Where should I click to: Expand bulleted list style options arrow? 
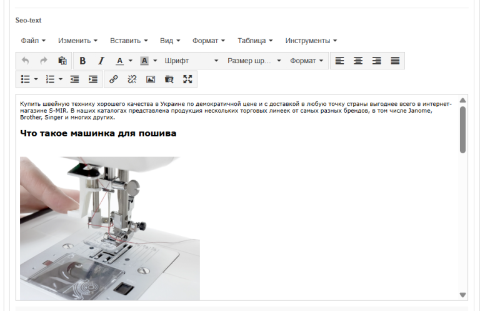click(x=36, y=79)
